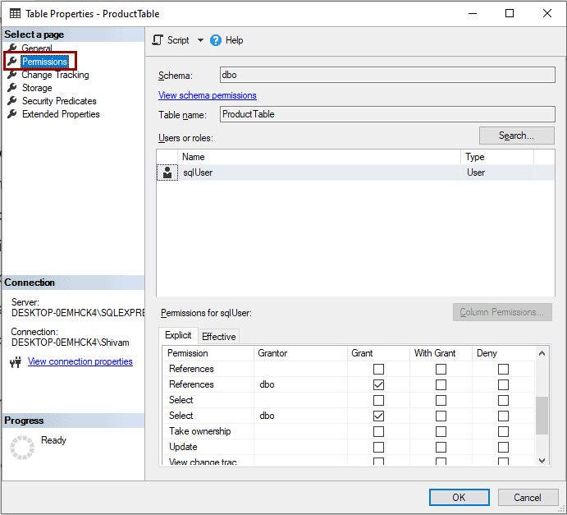The image size is (567, 515).
Task: Check With Grant for Update
Action: click(441, 447)
